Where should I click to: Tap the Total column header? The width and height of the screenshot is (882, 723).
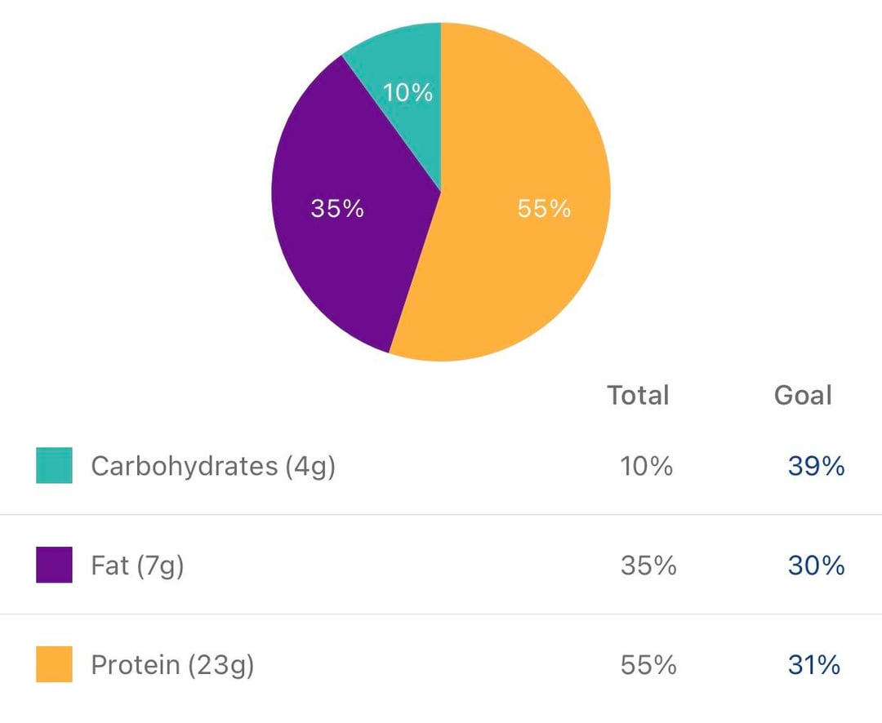pyautogui.click(x=638, y=396)
